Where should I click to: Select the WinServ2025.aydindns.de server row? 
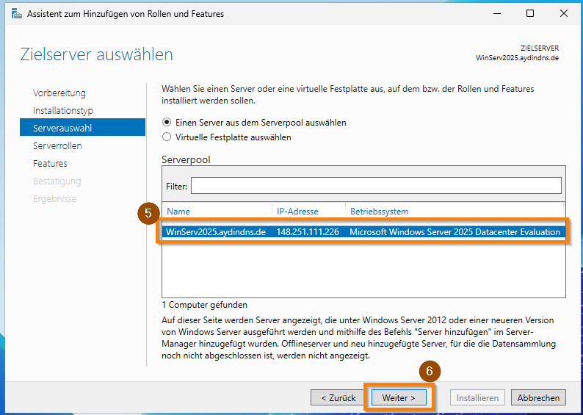[x=363, y=232]
